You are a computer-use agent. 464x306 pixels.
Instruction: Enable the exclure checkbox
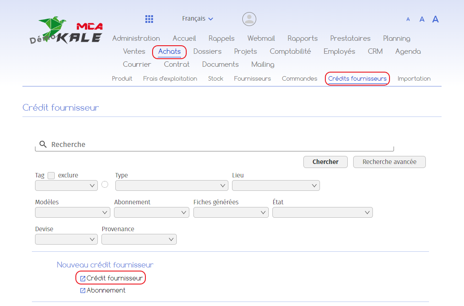[51, 175]
